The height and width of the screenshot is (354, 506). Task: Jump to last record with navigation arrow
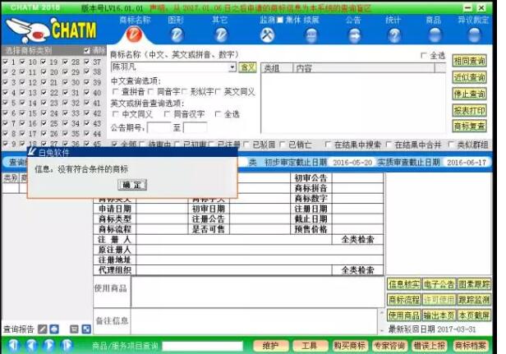67,345
